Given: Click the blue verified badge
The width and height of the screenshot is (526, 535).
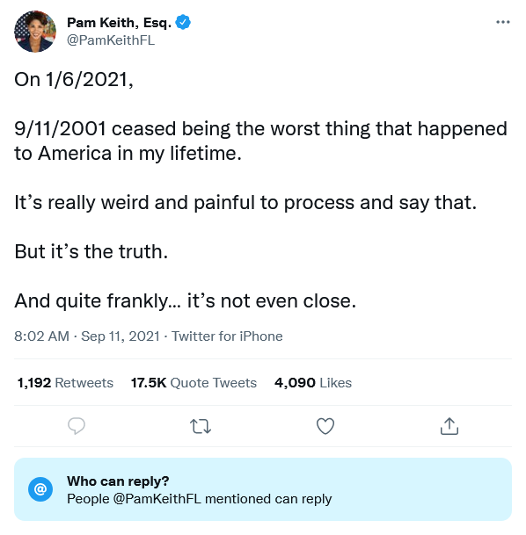Looking at the screenshot, I should (x=183, y=23).
